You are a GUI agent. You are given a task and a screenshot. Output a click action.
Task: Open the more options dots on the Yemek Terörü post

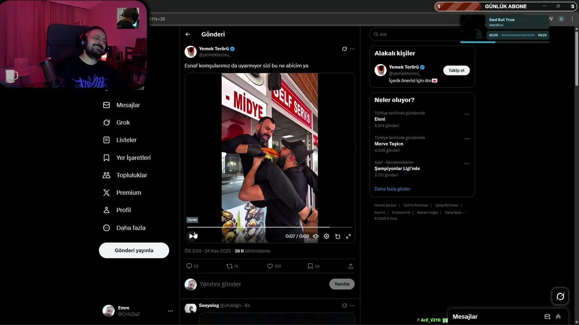(352, 49)
